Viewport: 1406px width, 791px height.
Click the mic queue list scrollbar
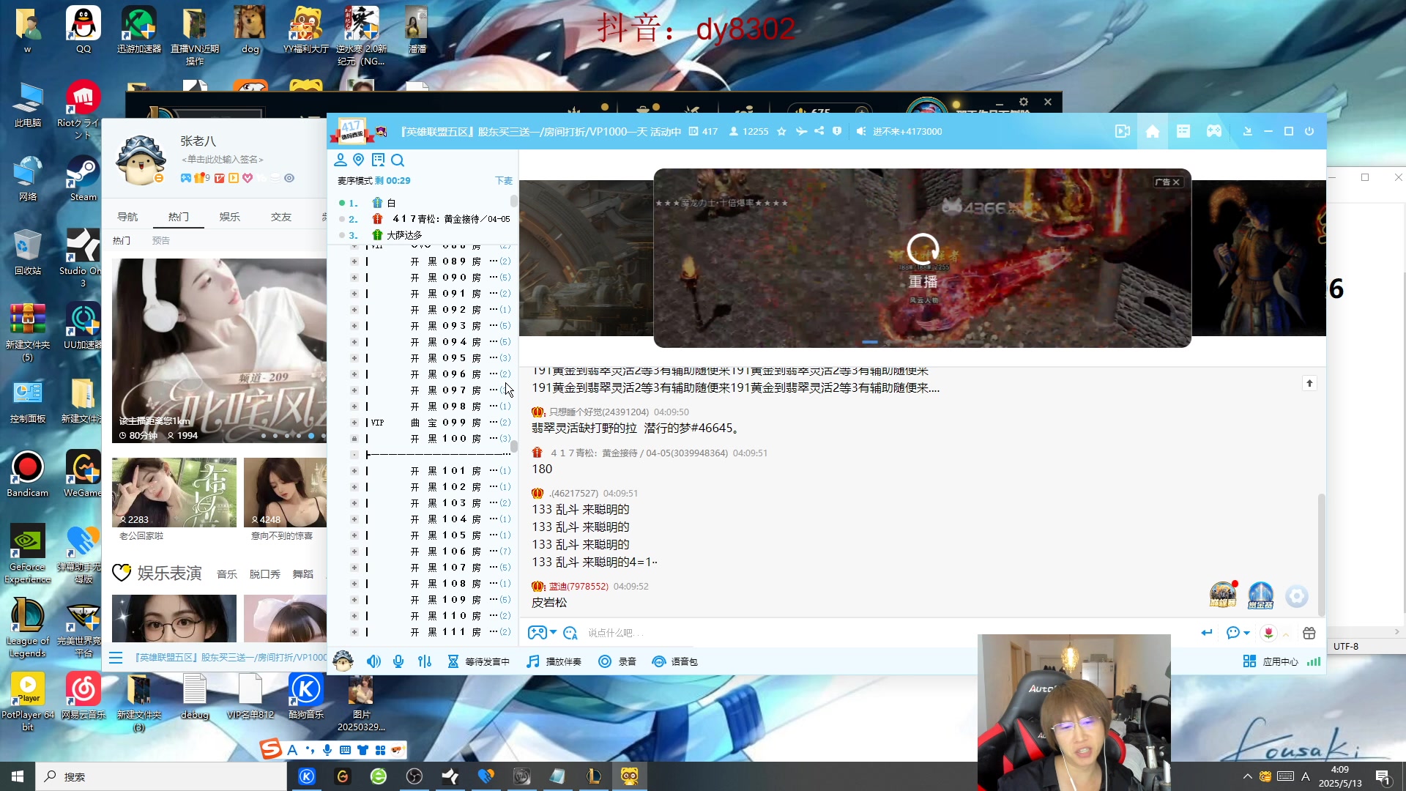[514, 201]
